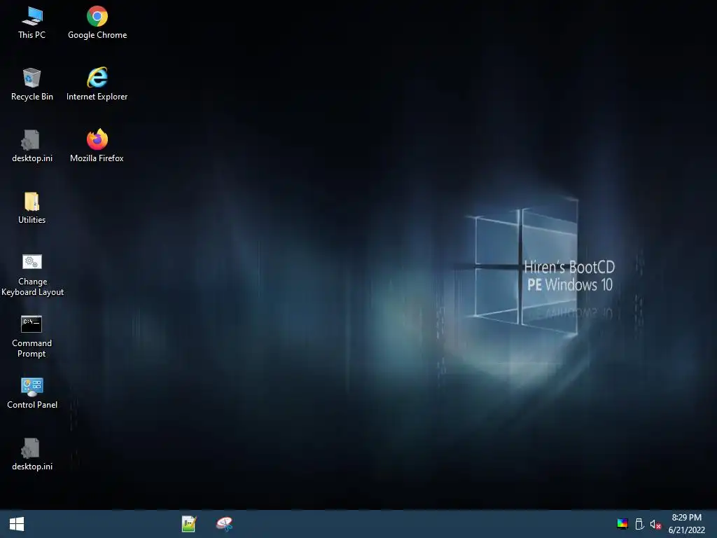Image resolution: width=717 pixels, height=538 pixels.
Task: Open Google Chrome shortcut
Action: [x=97, y=23]
